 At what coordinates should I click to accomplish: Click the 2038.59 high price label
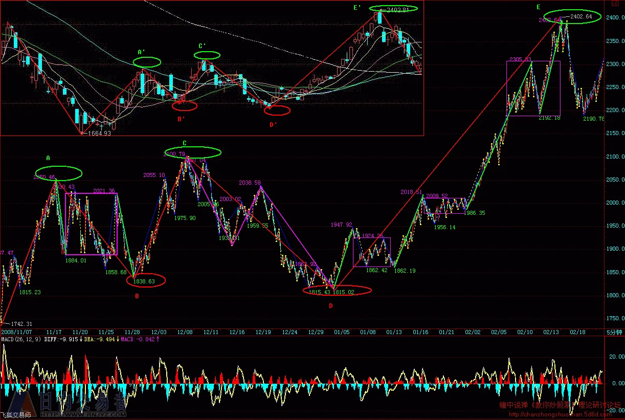coord(250,183)
